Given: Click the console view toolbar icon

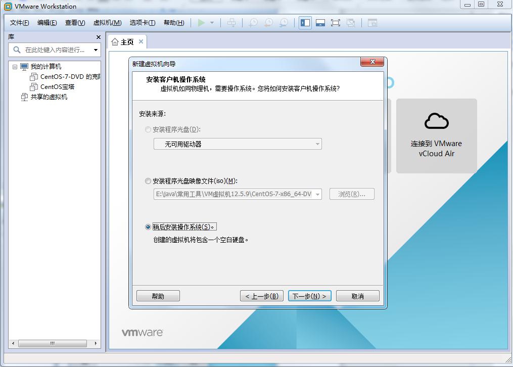Looking at the screenshot, I should 372,23.
